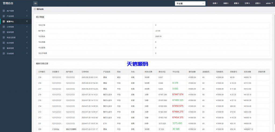
Task: Click the 订单编号 column header
Action: (x=42, y=72)
